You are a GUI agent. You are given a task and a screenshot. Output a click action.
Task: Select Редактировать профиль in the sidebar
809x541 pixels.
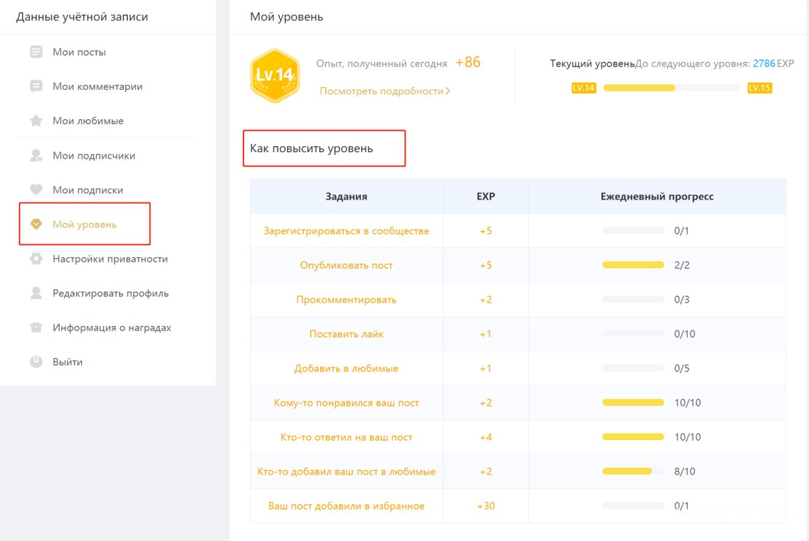coord(110,293)
